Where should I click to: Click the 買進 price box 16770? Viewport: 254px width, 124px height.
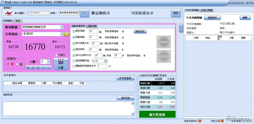13,47
